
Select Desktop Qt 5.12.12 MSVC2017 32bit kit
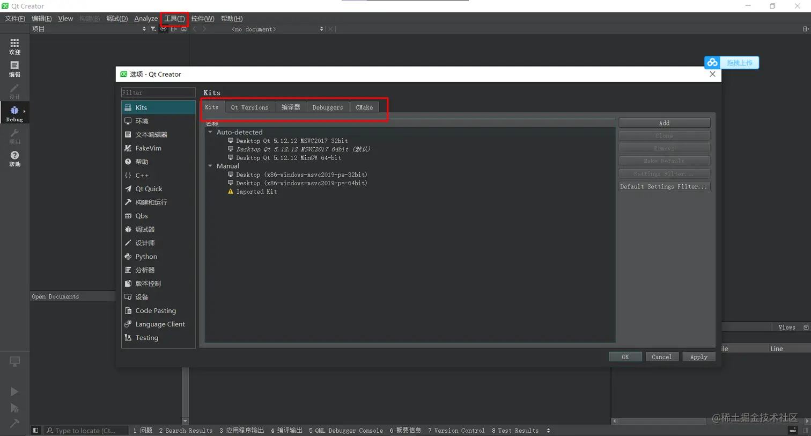click(x=288, y=141)
